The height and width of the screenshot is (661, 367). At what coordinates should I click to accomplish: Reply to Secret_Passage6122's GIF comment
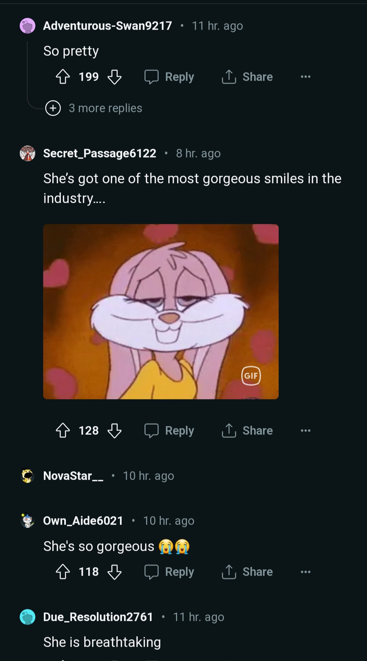[x=170, y=431]
